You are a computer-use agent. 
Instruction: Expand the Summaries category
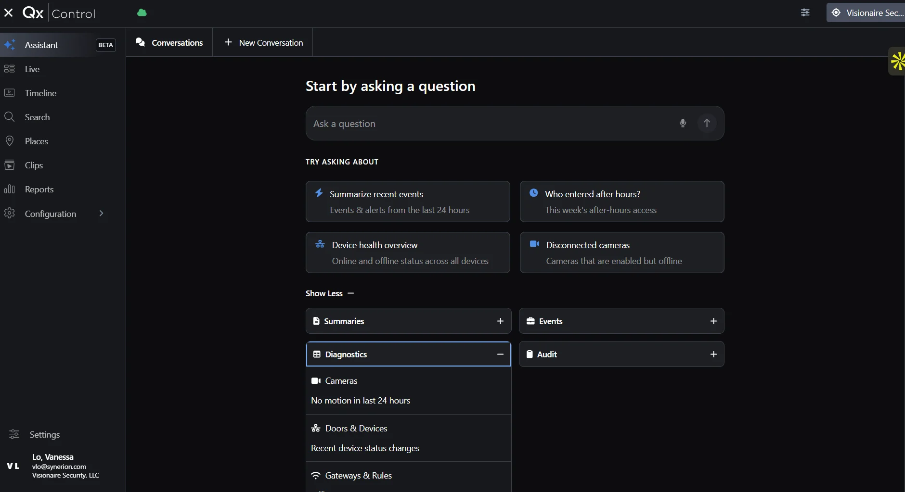tap(408, 321)
